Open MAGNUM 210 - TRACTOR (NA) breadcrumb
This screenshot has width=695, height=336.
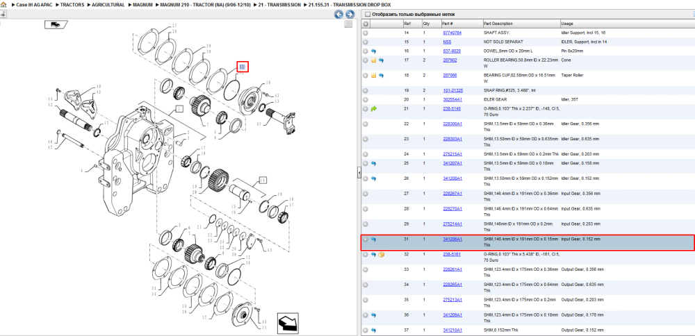pyautogui.click(x=206, y=4)
